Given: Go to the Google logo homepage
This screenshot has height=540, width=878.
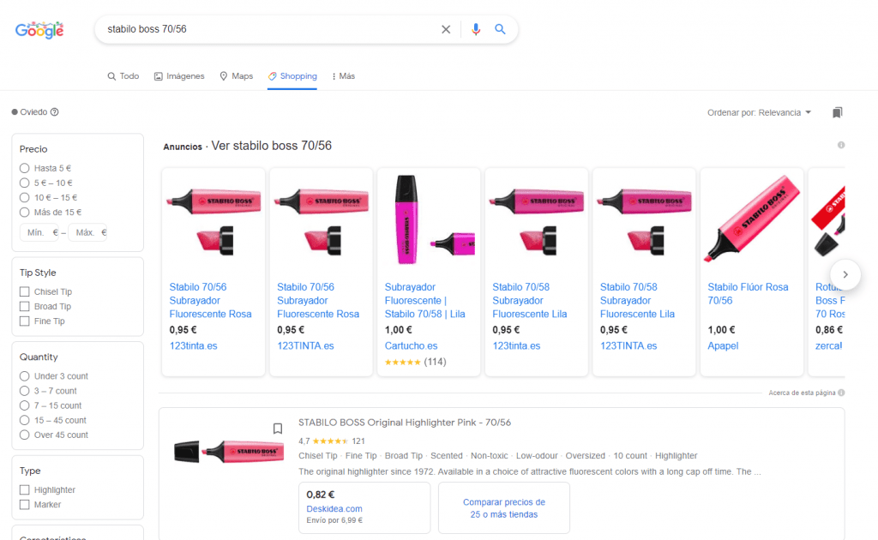Looking at the screenshot, I should pyautogui.click(x=39, y=30).
